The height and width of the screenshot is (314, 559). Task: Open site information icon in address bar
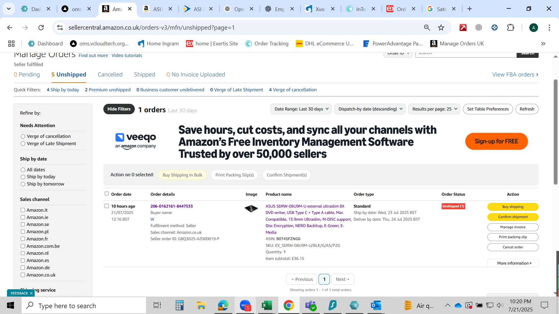(x=60, y=28)
